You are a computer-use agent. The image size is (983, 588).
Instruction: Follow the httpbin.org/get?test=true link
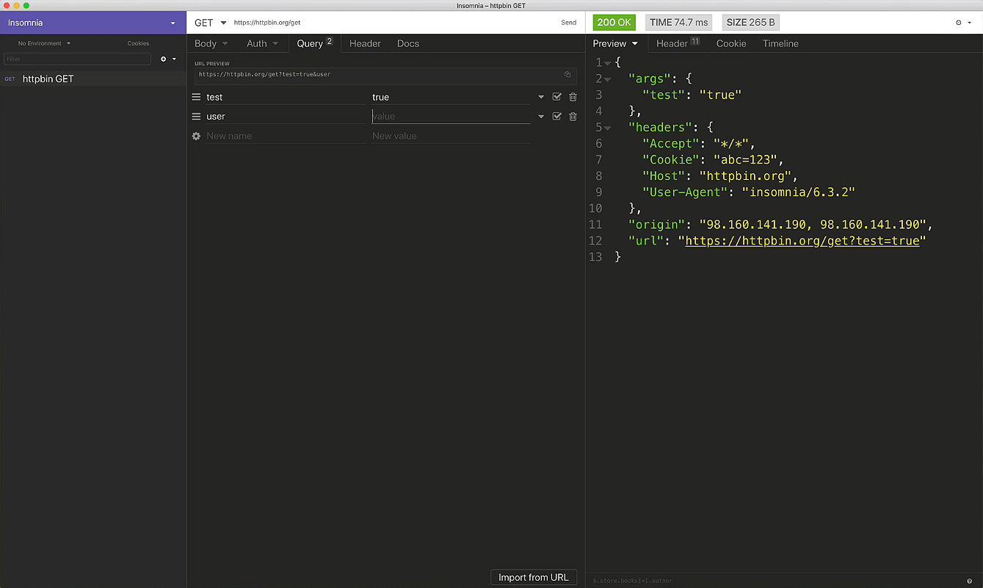click(802, 241)
